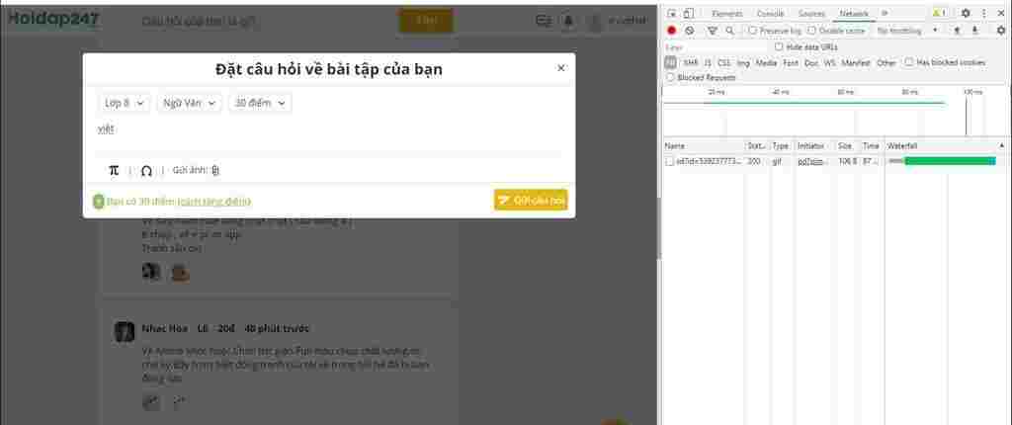Open the Elements tab in DevTools
Screen dimensions: 1012x425
click(727, 14)
